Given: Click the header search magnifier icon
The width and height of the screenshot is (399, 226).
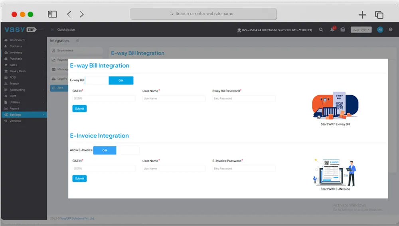Looking at the screenshot, I should point(321,30).
